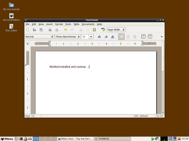
Task: Launch Text editor from desktop
Action: point(11,28)
